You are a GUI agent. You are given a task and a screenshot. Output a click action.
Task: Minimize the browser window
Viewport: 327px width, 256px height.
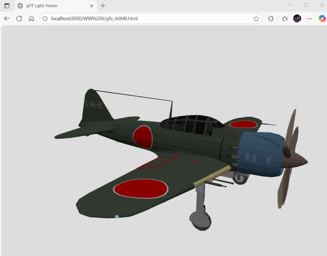(x=290, y=5)
